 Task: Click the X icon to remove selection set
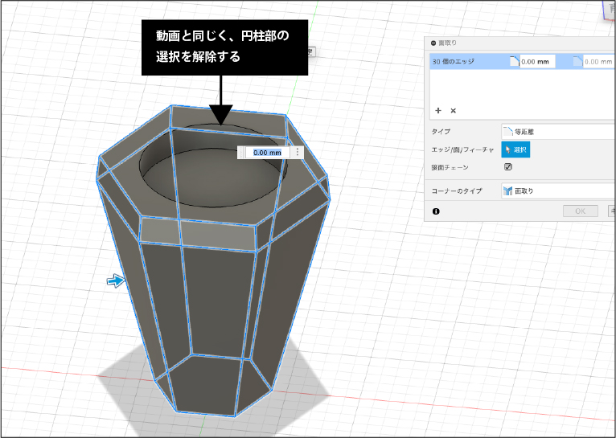(x=453, y=110)
